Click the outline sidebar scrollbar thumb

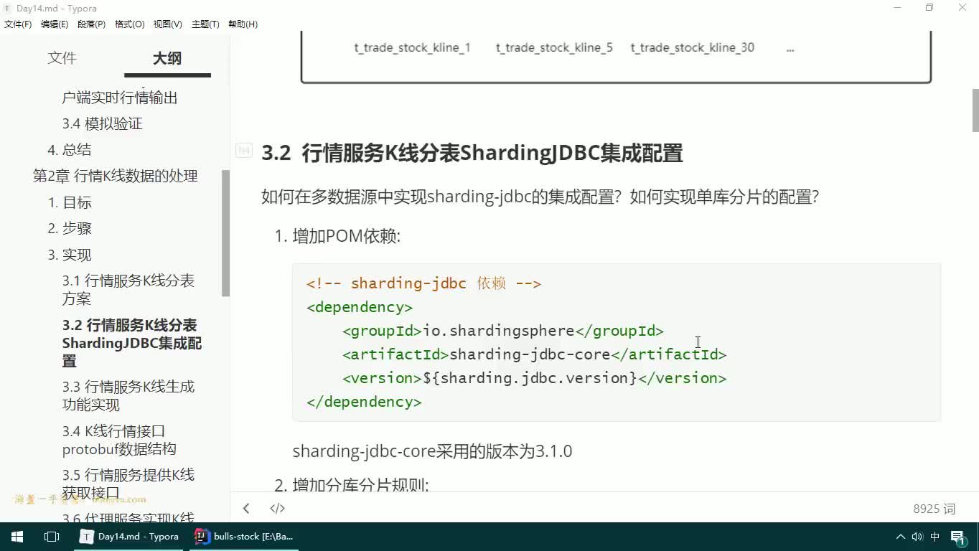(225, 233)
